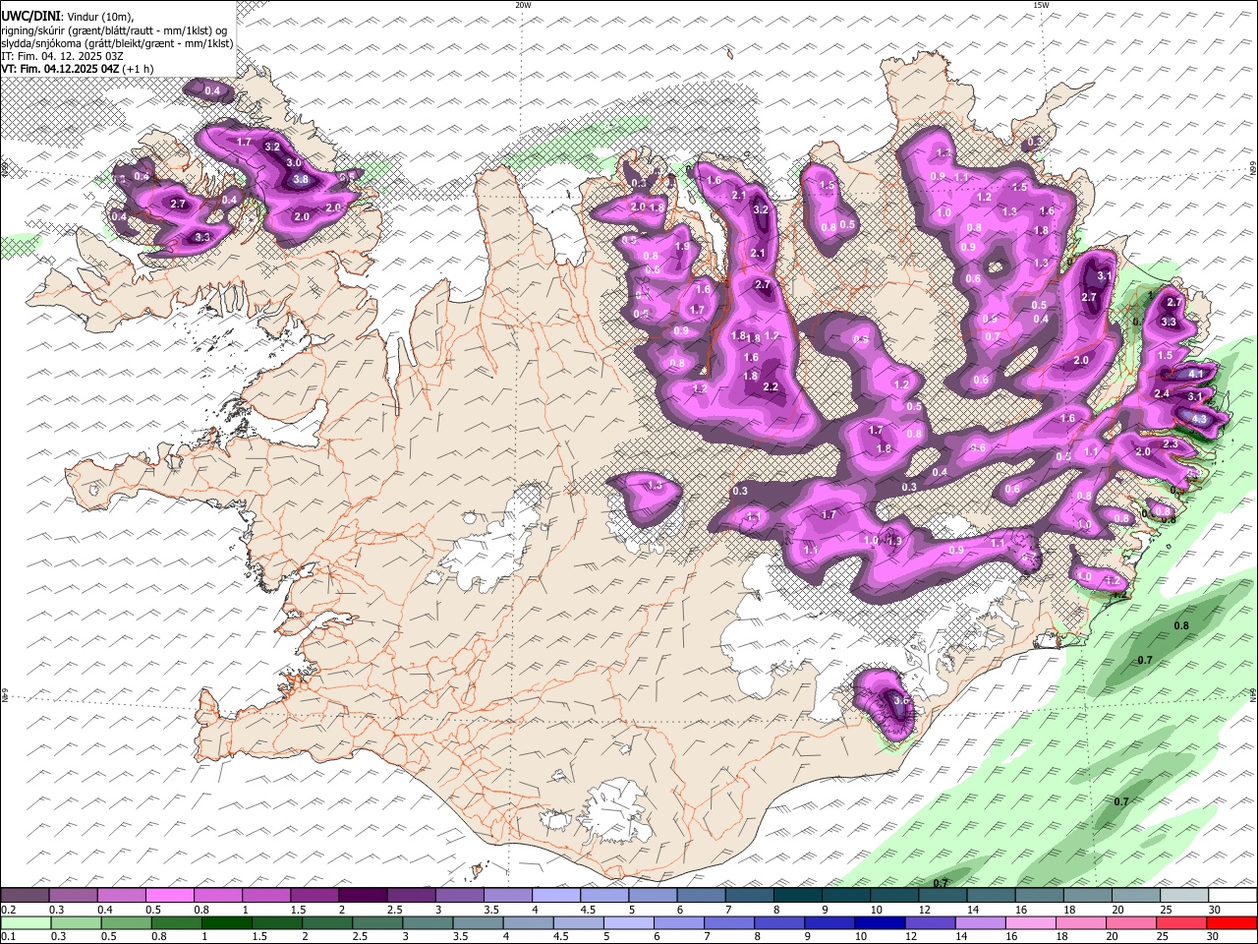Pick the medium green swatch at rain-scale 0.5
This screenshot has width=1258, height=944.
coord(126,922)
